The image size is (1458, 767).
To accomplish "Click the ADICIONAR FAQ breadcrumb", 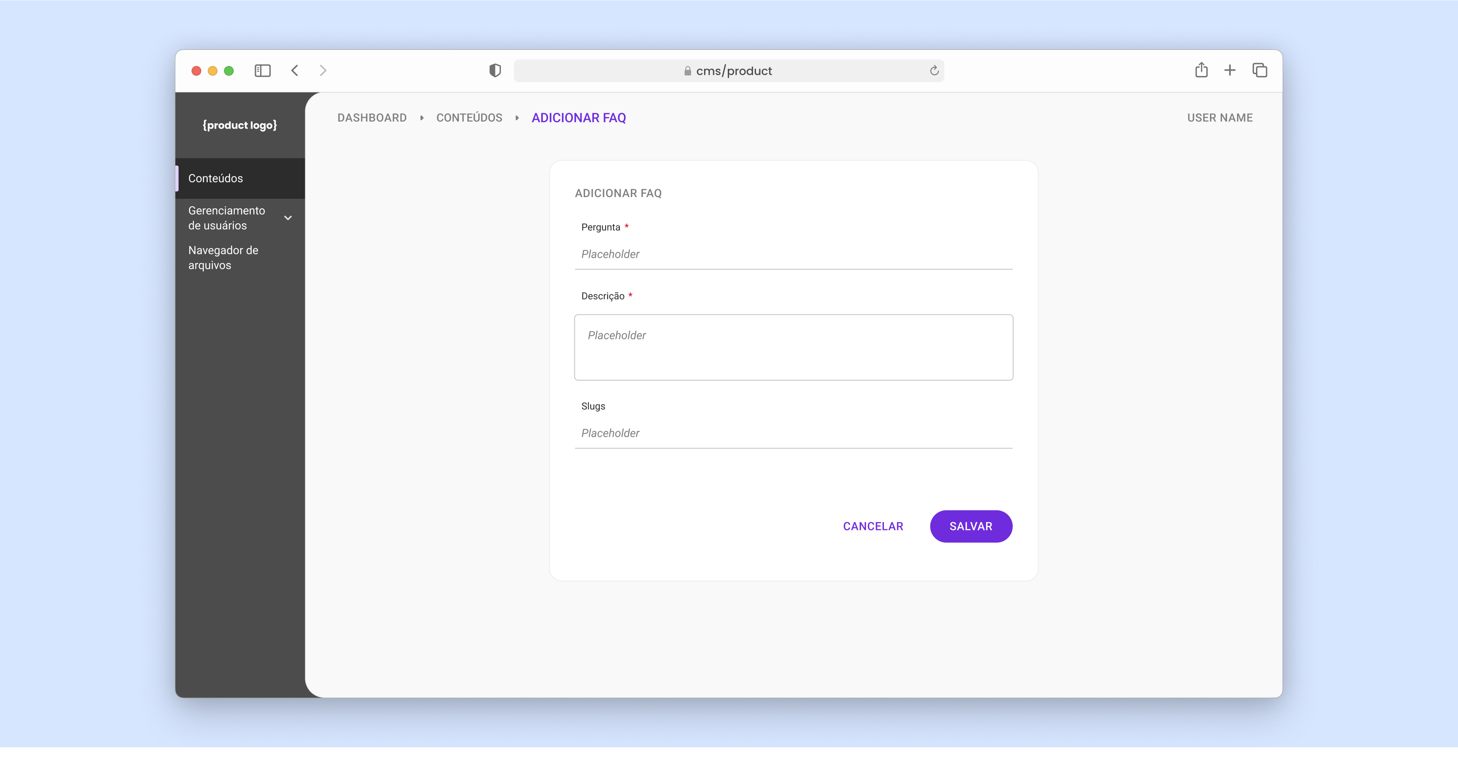I will [579, 117].
